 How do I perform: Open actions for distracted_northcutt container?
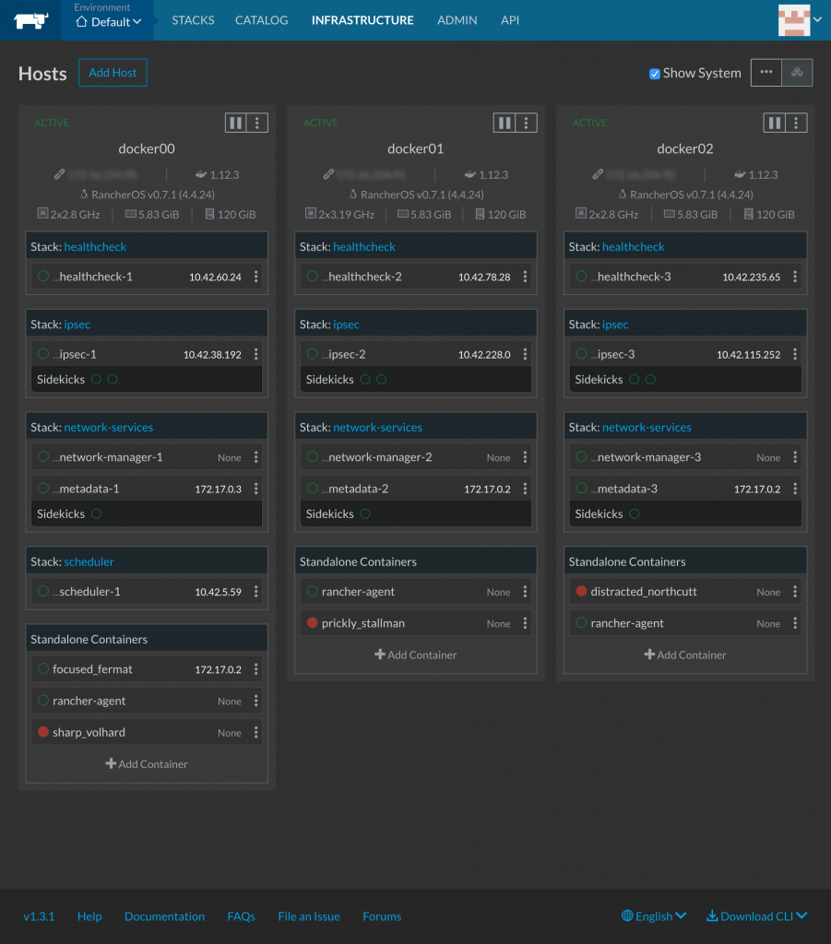tap(795, 592)
